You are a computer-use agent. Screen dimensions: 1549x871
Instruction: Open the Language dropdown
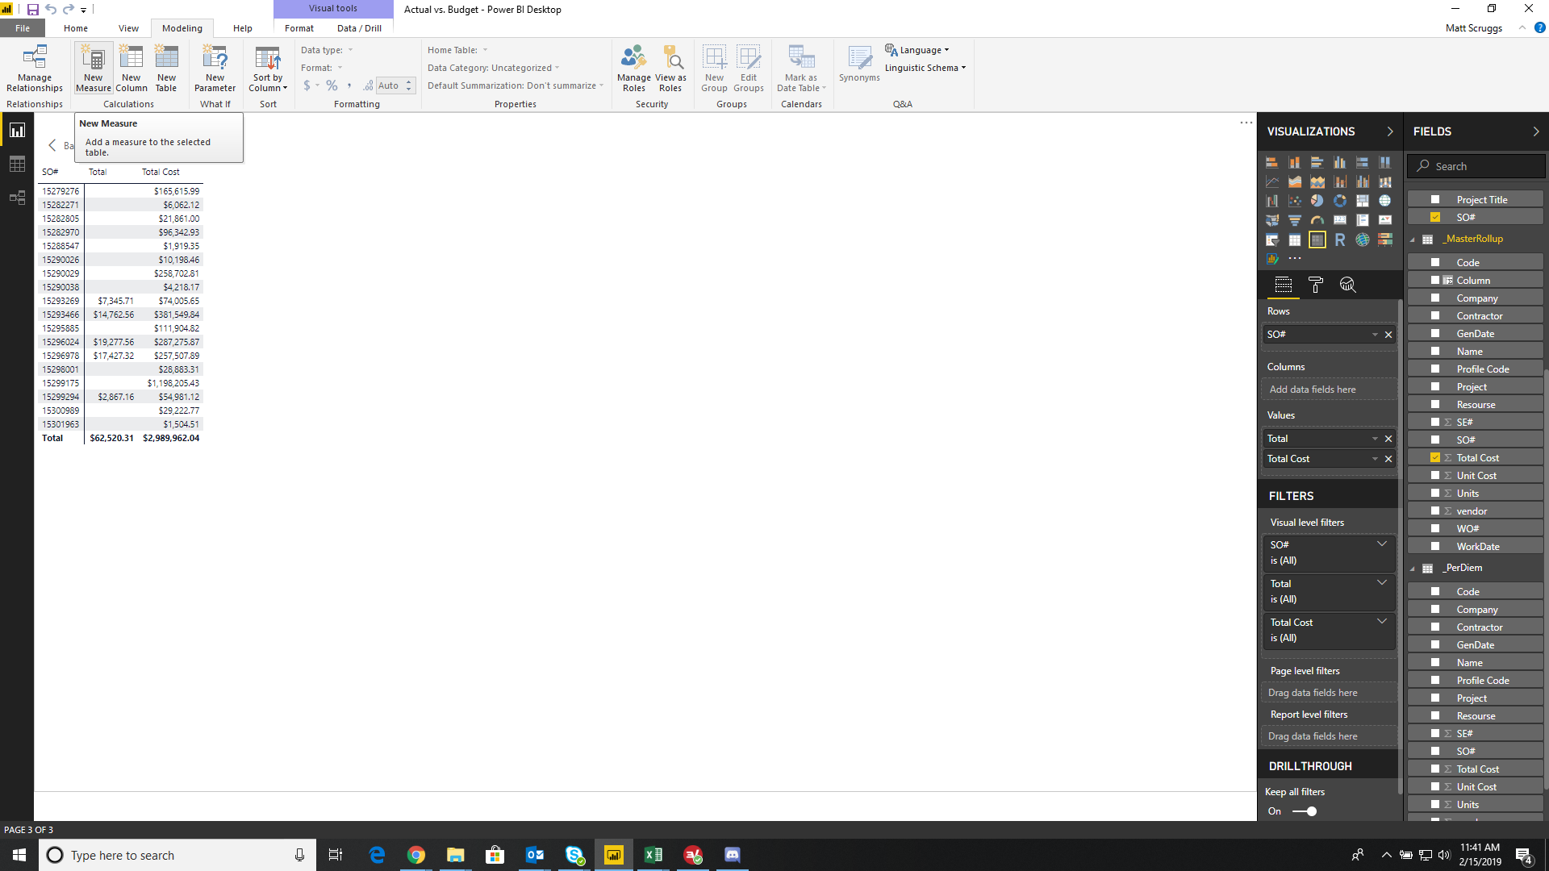tap(917, 50)
